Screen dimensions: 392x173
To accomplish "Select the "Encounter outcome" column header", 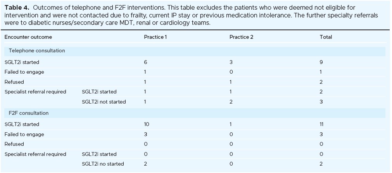I will 28,37.
